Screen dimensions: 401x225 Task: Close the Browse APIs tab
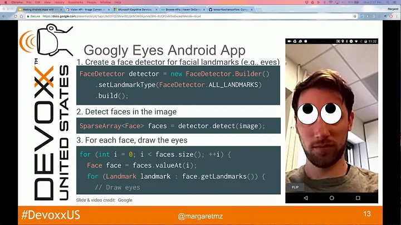click(204, 9)
